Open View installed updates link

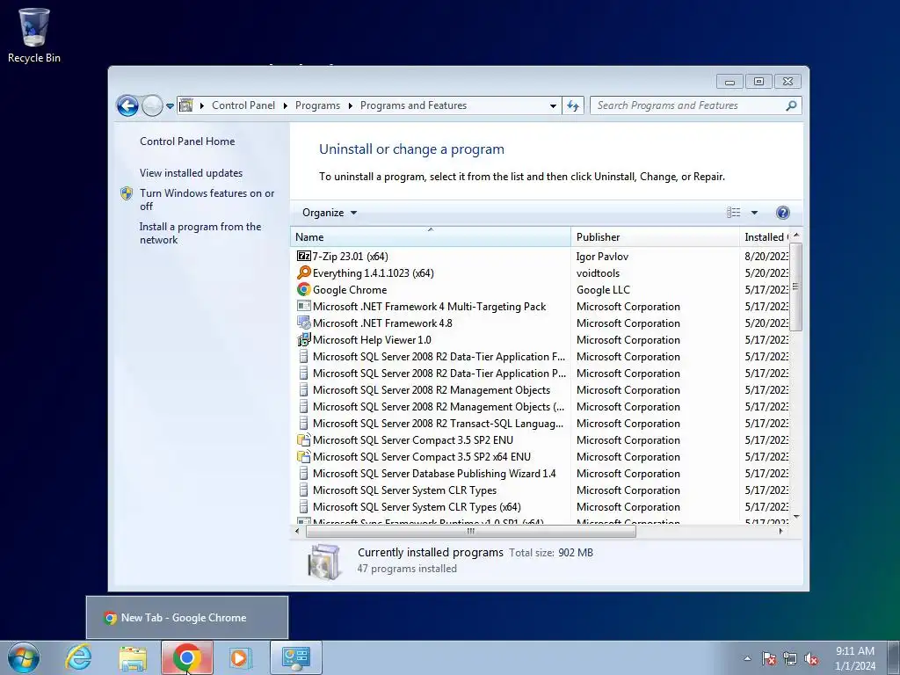pos(191,173)
